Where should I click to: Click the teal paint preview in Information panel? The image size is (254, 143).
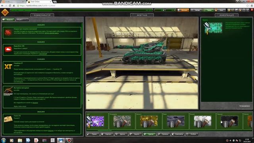tap(213, 28)
